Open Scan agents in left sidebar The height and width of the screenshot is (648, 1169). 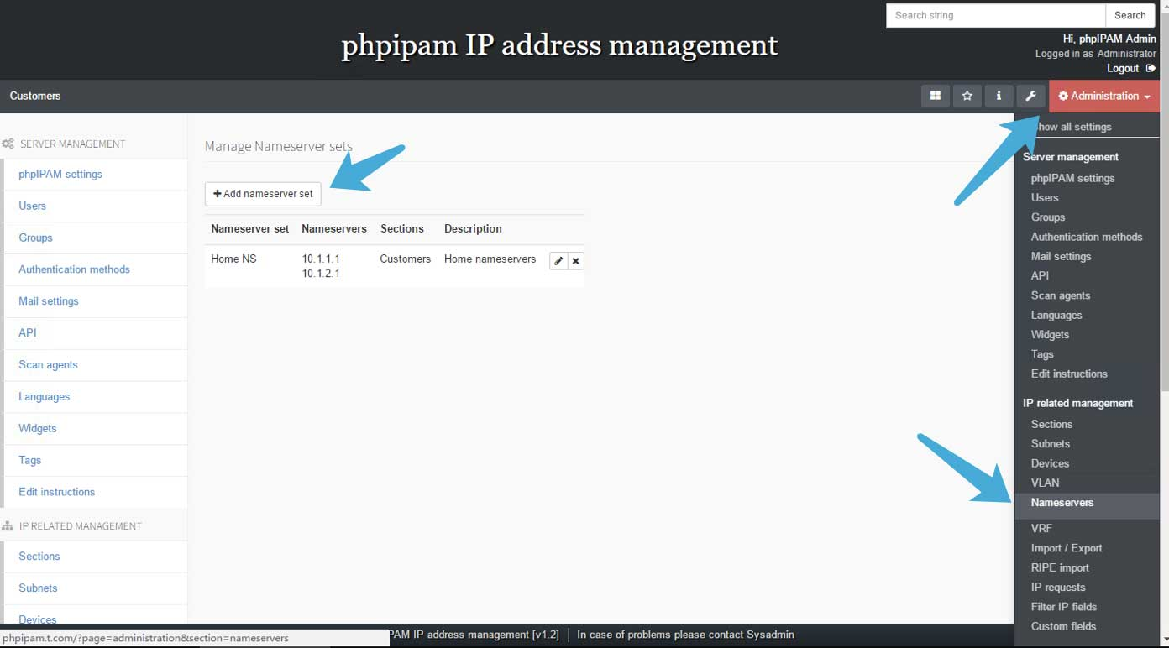48,365
